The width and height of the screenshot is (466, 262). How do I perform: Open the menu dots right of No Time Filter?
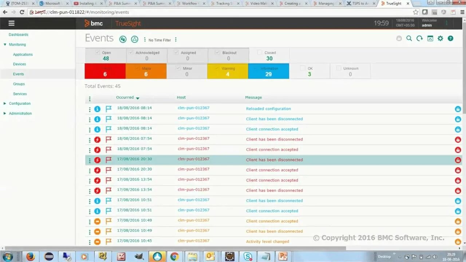[x=176, y=40]
